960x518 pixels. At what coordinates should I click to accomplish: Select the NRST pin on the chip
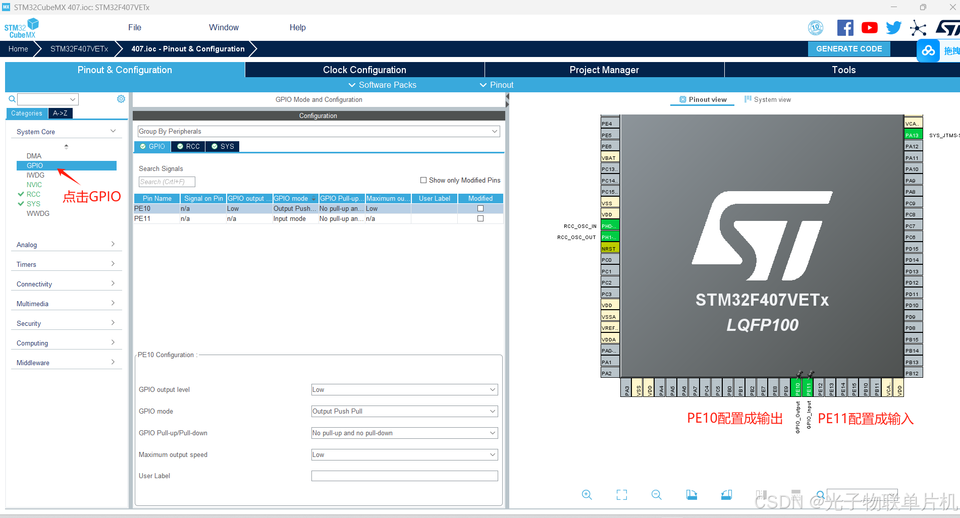coord(610,249)
